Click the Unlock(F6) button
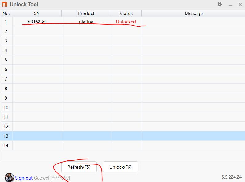The image size is (245, 182). pyautogui.click(x=120, y=167)
